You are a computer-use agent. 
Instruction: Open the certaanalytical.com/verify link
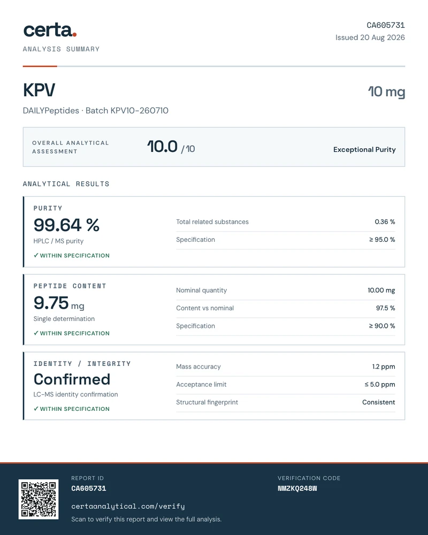[128, 506]
